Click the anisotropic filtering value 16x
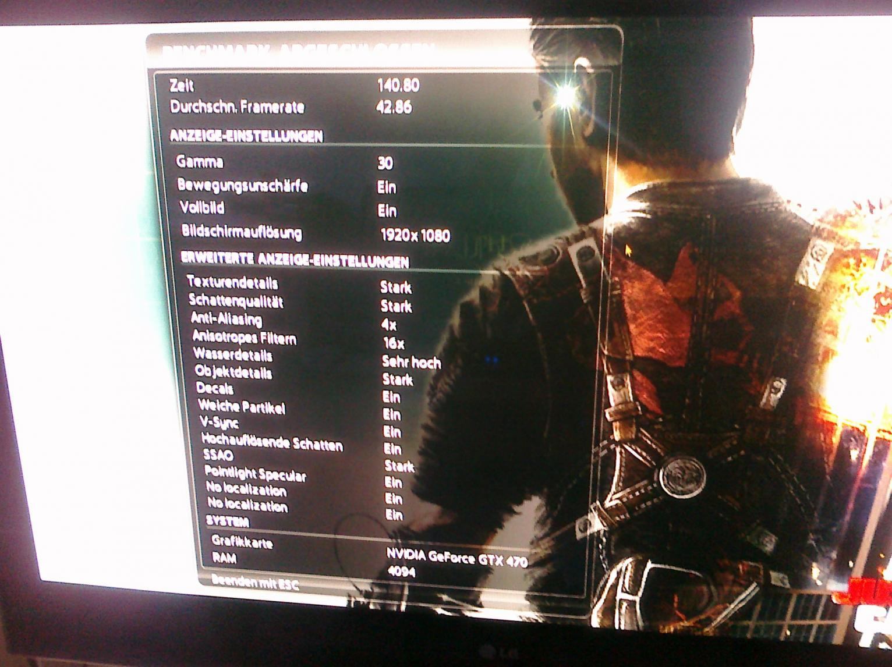The height and width of the screenshot is (667, 892). pyautogui.click(x=394, y=343)
